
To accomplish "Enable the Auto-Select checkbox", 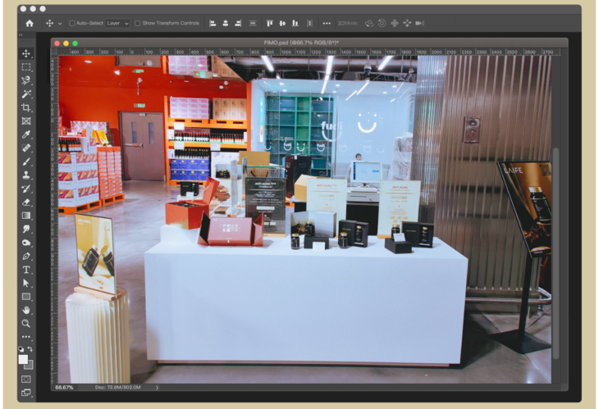I will point(72,23).
